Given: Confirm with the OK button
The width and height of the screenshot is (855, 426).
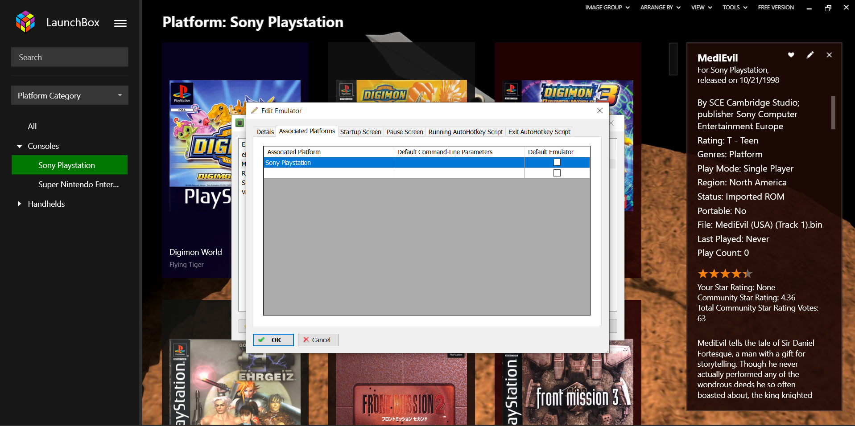Looking at the screenshot, I should pos(273,340).
